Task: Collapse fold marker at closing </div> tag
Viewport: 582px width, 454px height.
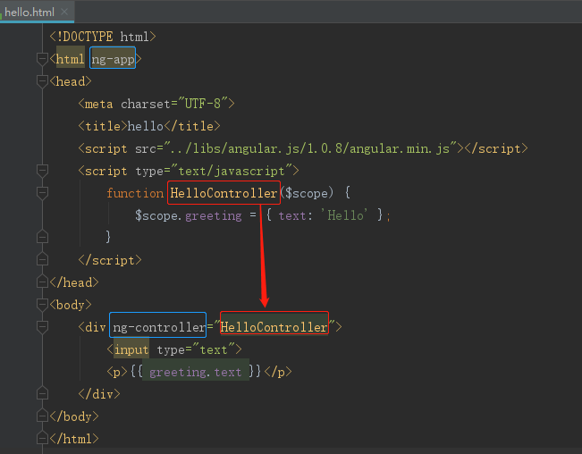Action: tap(42, 393)
